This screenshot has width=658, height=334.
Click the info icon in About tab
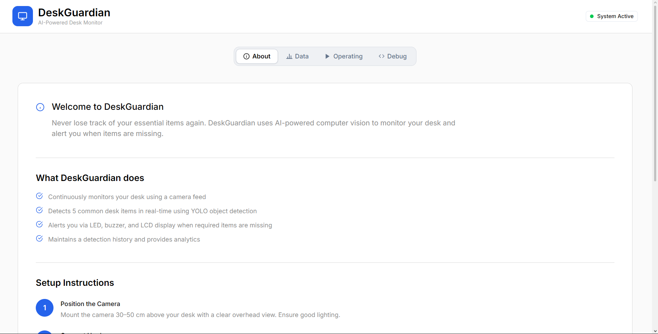point(246,56)
